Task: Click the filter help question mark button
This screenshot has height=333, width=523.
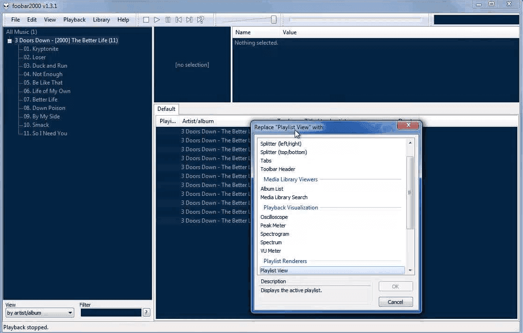Action: point(147,312)
